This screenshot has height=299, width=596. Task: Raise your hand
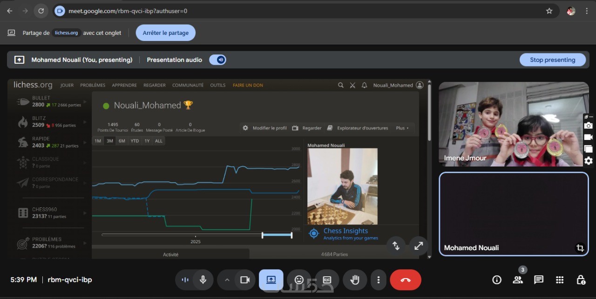[355, 280]
